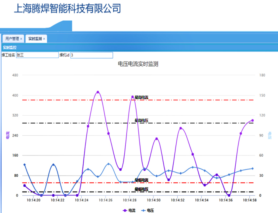
Task: Click the highest purple current peak point
Action: point(98,92)
